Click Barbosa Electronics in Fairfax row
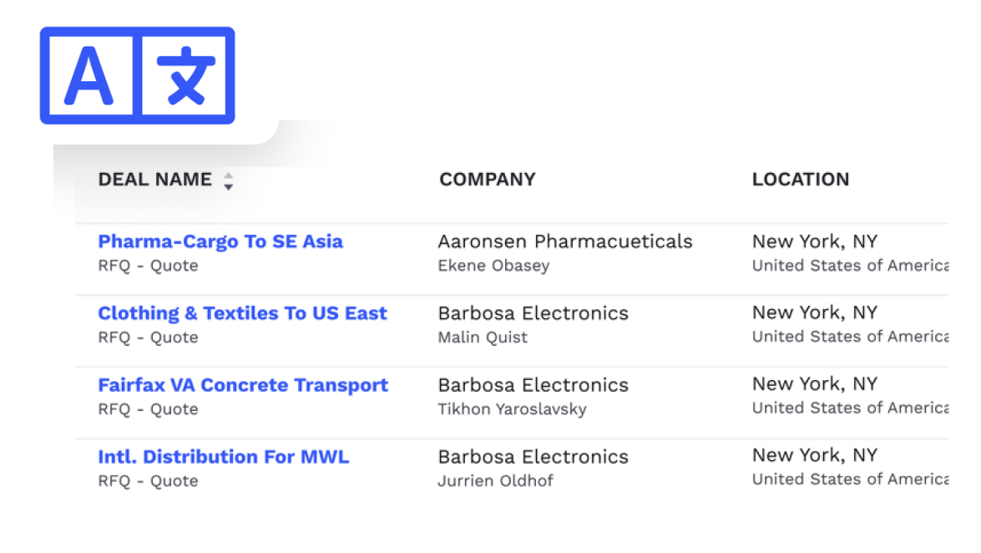 click(533, 385)
